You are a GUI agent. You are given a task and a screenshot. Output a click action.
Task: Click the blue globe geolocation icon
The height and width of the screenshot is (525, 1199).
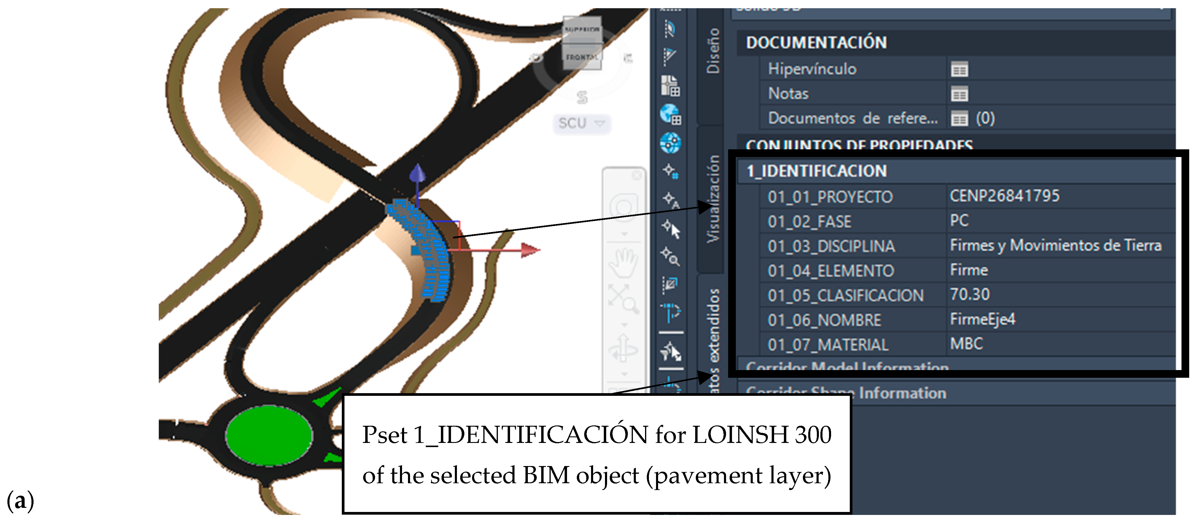[x=670, y=143]
